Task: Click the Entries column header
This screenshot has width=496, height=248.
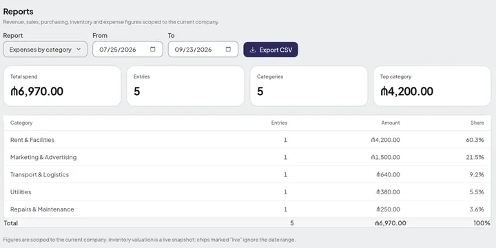Action: (279, 123)
